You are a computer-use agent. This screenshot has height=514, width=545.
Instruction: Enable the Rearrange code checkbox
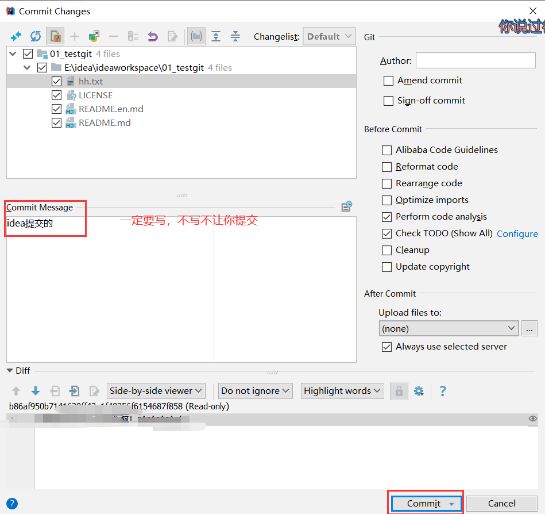coord(386,184)
